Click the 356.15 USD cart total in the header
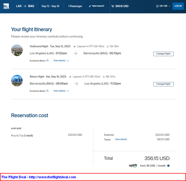The height and width of the screenshot is (181, 186). pyautogui.click(x=122, y=6)
